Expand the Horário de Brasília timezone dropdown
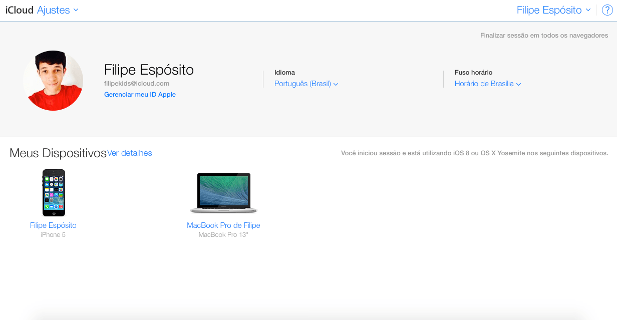 488,84
